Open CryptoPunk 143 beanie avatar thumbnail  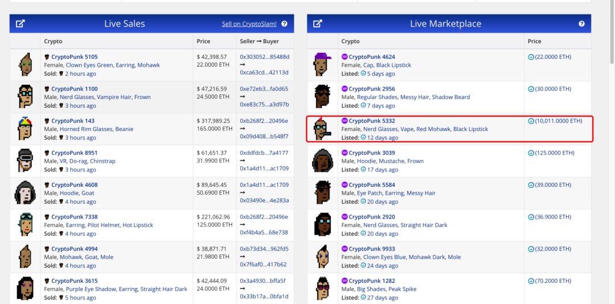(x=25, y=129)
